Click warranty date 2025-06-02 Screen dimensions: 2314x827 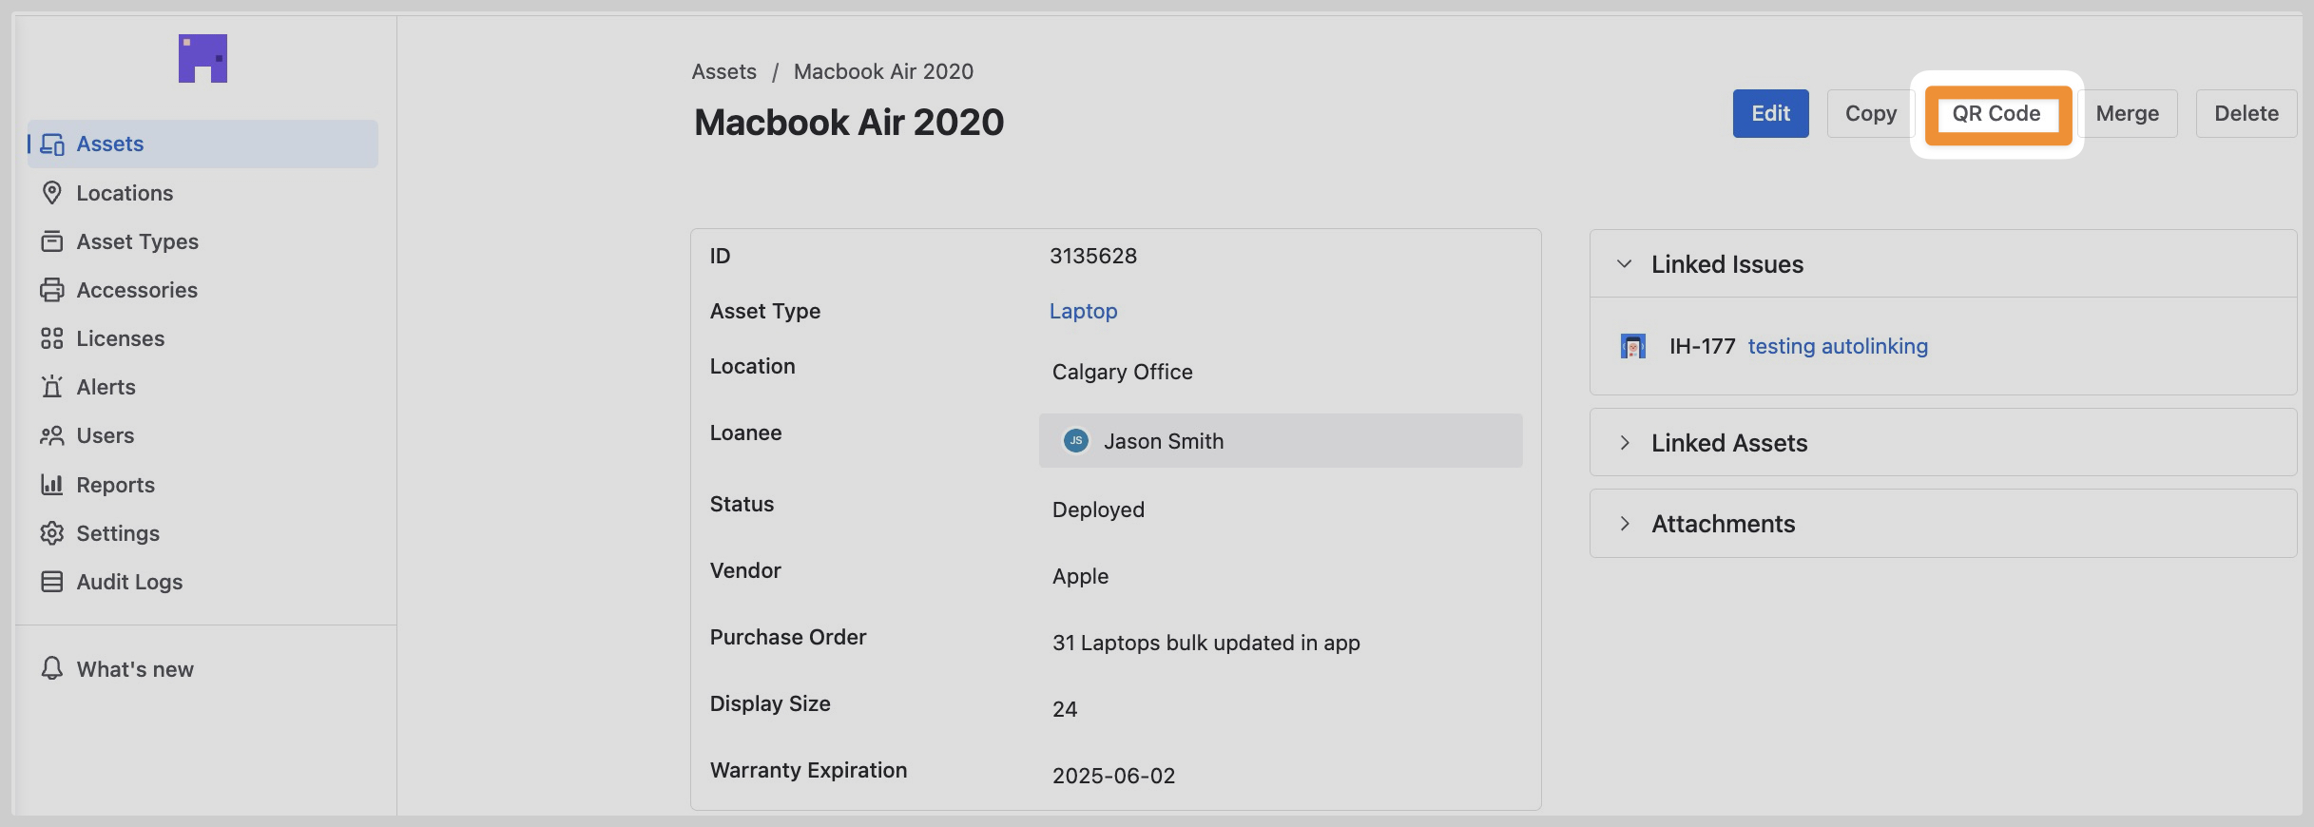coord(1113,776)
